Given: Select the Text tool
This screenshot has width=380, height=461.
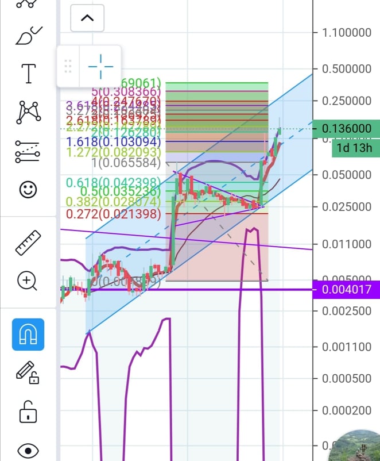Looking at the screenshot, I should point(28,73).
